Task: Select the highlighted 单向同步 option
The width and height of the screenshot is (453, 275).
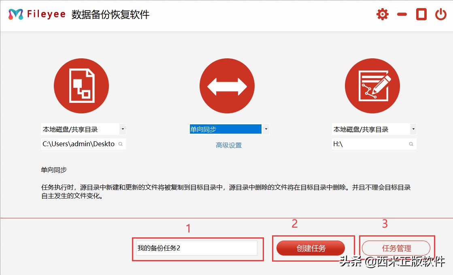Action: 225,129
